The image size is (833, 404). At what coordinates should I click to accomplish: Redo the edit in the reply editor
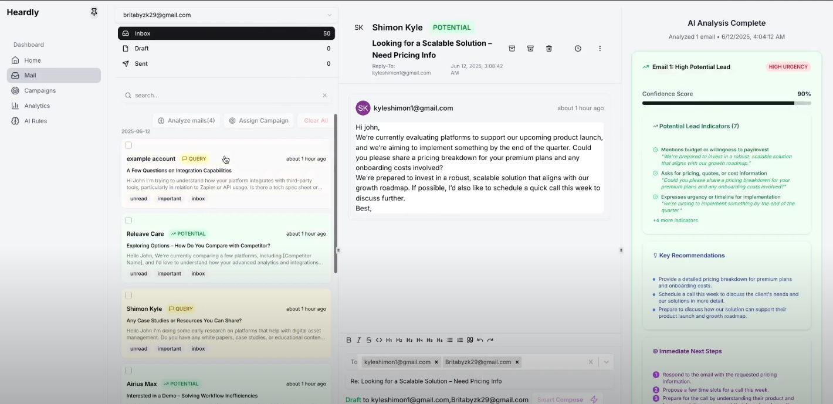490,340
